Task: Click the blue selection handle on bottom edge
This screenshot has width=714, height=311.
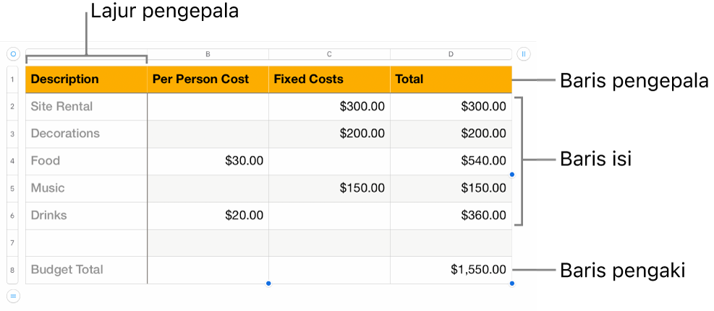Action: tap(268, 284)
